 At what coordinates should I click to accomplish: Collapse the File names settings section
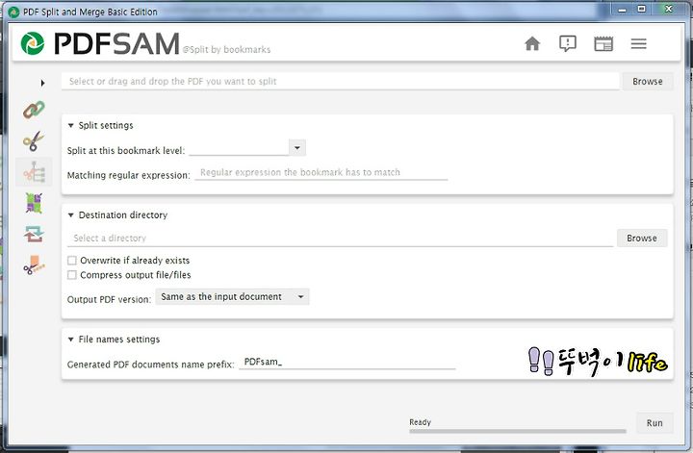70,340
